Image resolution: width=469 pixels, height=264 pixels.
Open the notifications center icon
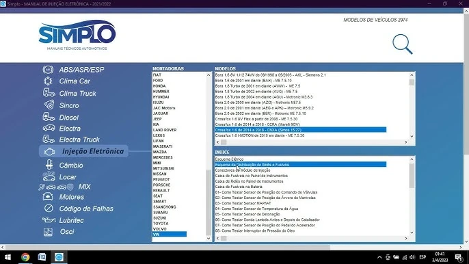pyautogui.click(x=459, y=257)
